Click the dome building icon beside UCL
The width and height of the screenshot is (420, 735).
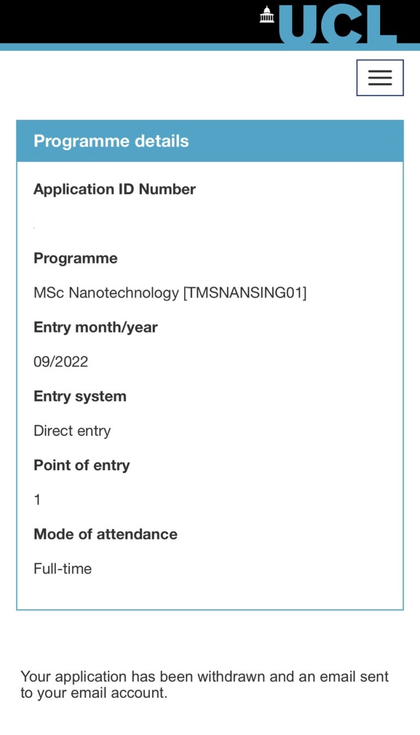click(267, 15)
